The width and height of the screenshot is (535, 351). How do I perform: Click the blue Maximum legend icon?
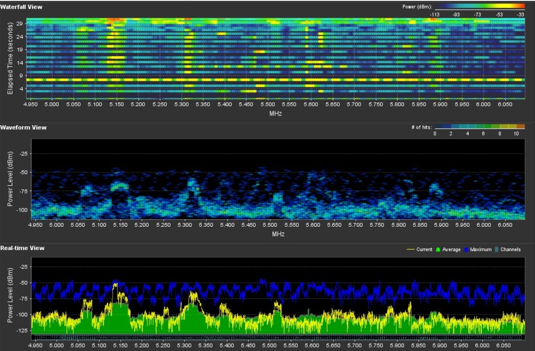pos(465,250)
